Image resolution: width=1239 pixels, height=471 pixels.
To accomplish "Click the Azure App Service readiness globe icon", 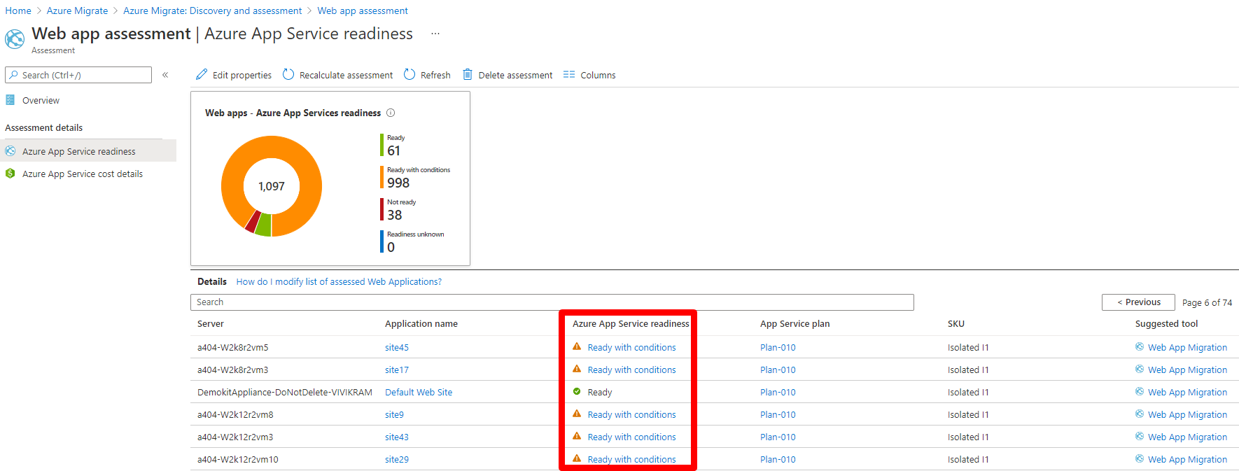I will coord(10,151).
